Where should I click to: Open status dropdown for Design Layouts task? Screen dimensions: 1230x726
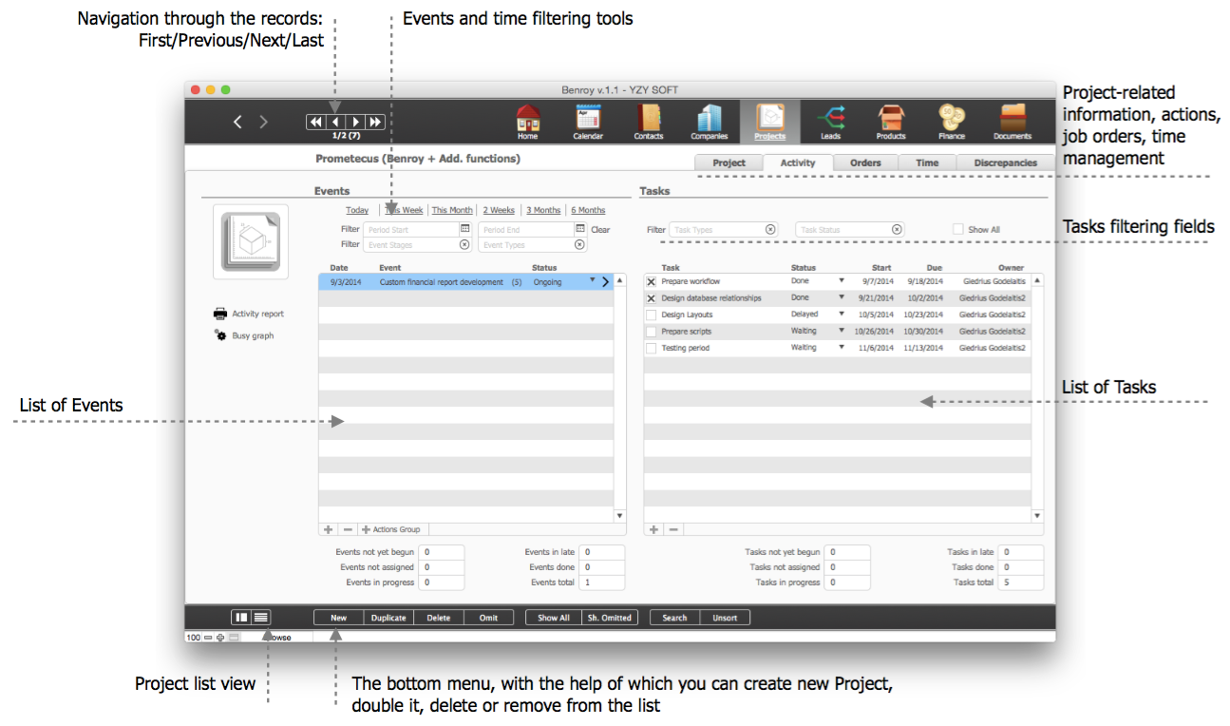pyautogui.click(x=841, y=315)
